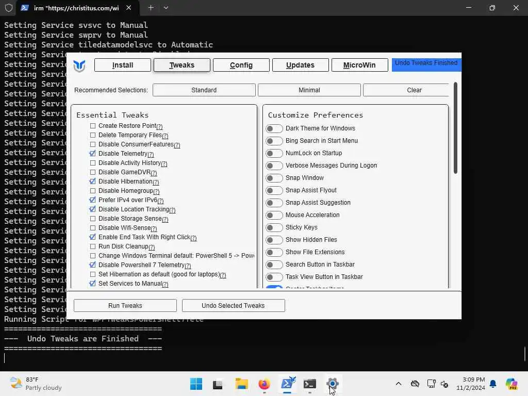
Task: Show hidden system tray icons
Action: point(399,384)
